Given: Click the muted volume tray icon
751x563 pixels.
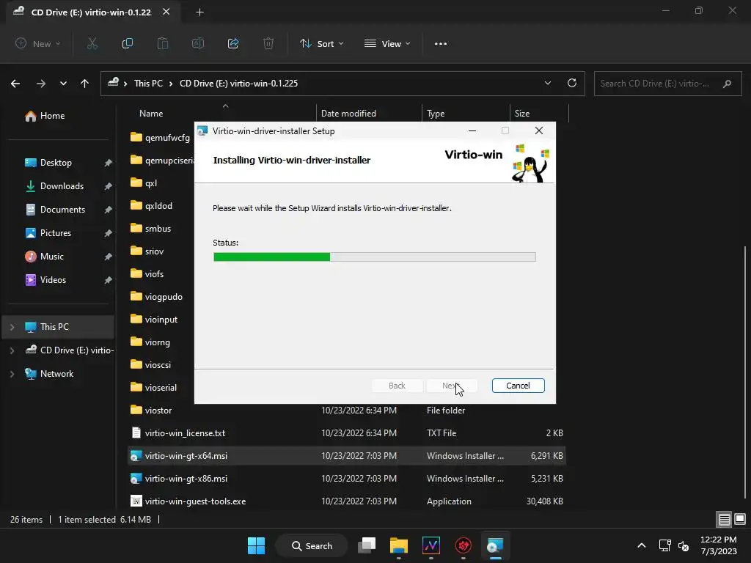Looking at the screenshot, I should 684,545.
